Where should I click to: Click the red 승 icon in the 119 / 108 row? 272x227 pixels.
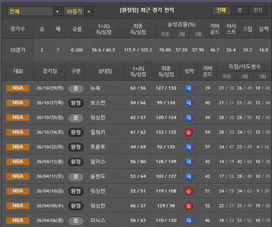coord(189,191)
